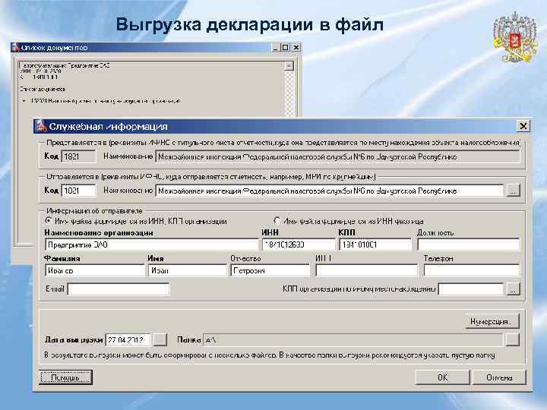Close the Список документов window
Screen dimensions: 547x410
click(x=296, y=47)
